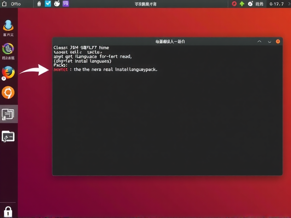Open the settings gear in the top bar
Viewport: 291px width, 218px height.
[x=250, y=4]
